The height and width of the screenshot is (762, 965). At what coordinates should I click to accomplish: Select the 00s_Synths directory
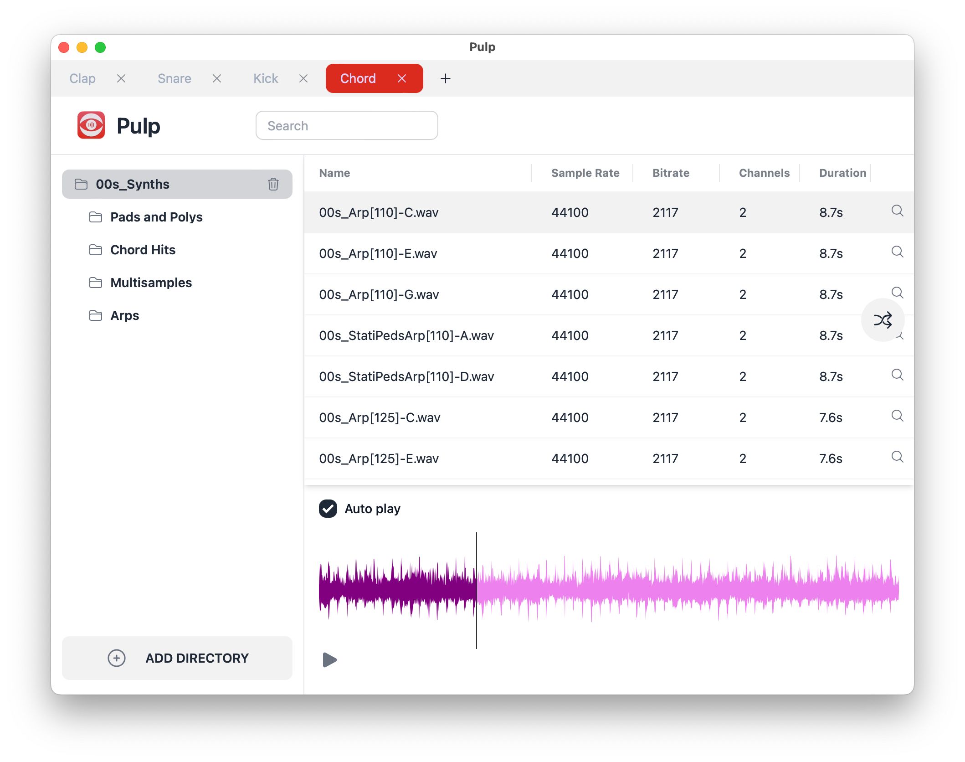133,184
